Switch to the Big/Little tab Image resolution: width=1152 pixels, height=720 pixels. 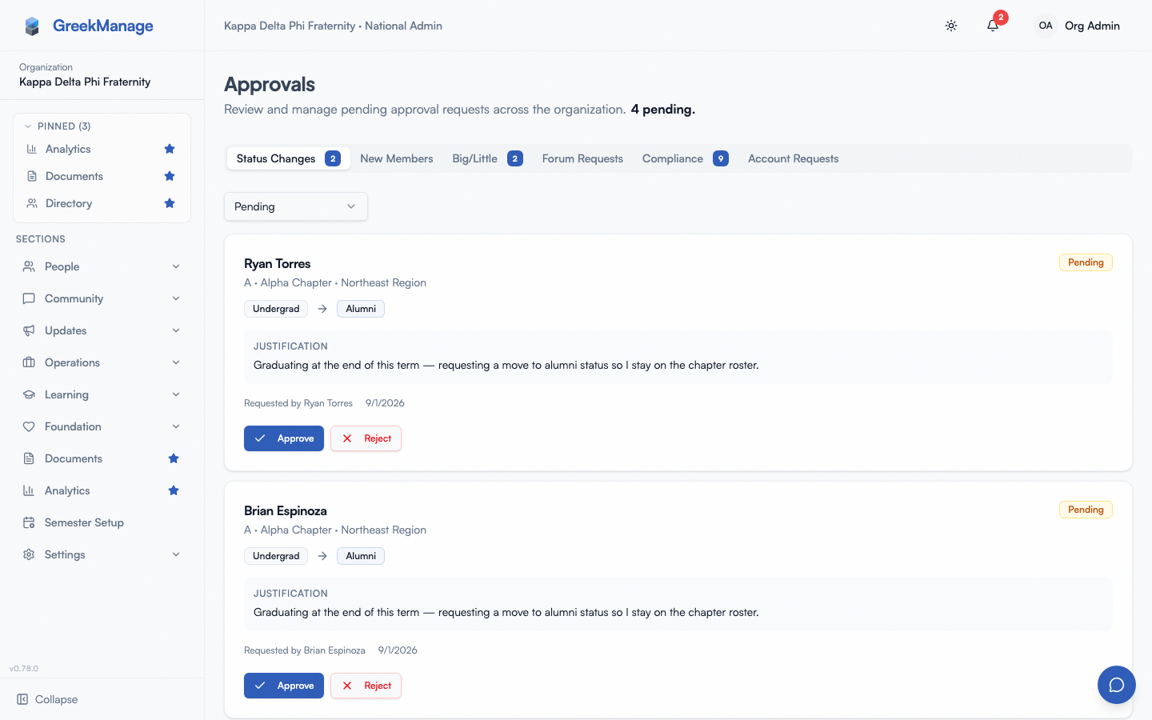[487, 158]
